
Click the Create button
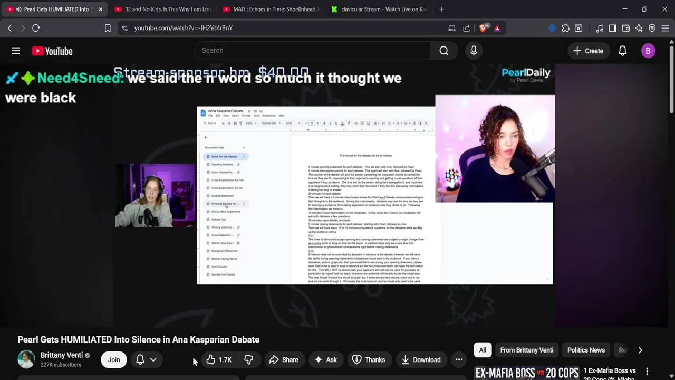[588, 51]
